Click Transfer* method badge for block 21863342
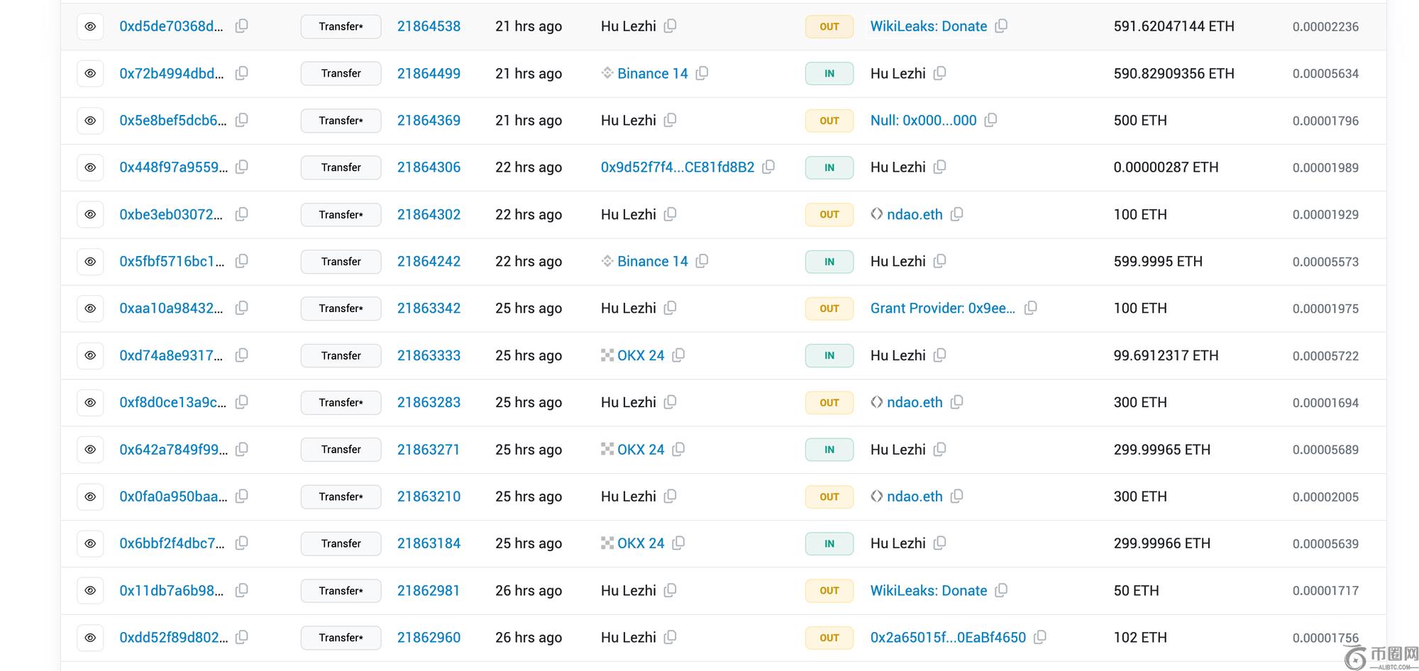The image size is (1419, 671). pos(341,309)
